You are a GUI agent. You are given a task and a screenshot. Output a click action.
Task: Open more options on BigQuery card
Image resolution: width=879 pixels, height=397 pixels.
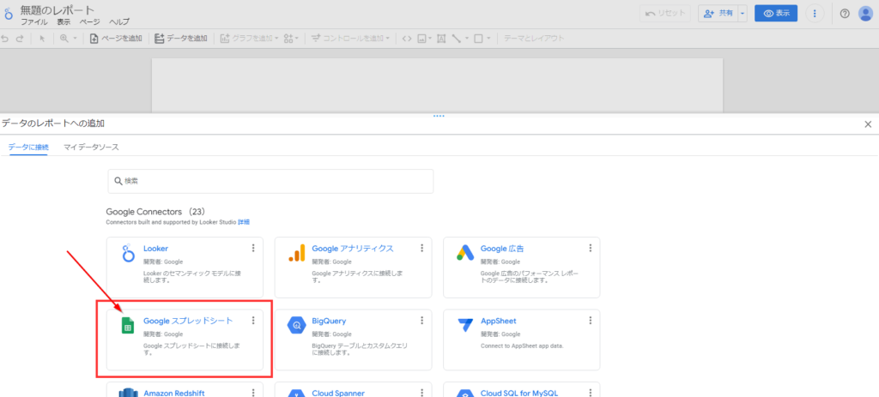click(421, 321)
